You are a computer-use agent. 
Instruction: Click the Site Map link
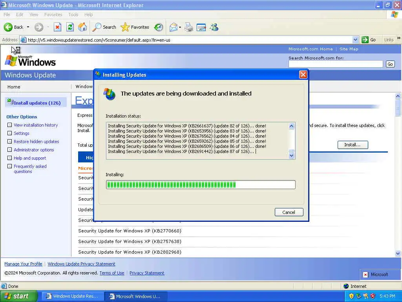pyautogui.click(x=349, y=49)
